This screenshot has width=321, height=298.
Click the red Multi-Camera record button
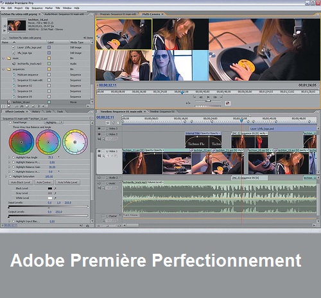click(x=227, y=103)
